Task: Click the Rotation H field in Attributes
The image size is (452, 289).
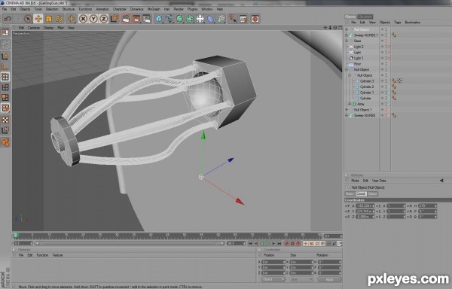Action: [x=427, y=205]
